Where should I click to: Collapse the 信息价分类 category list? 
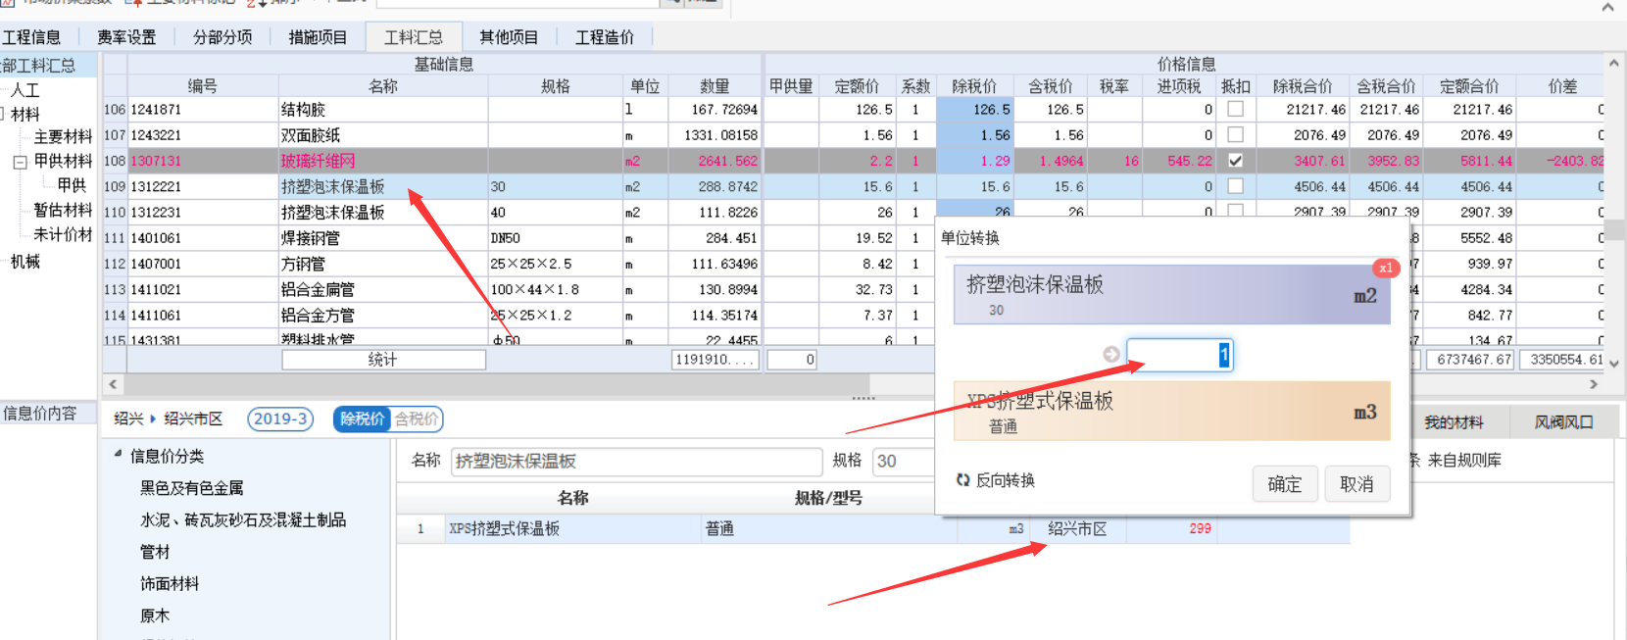(119, 455)
